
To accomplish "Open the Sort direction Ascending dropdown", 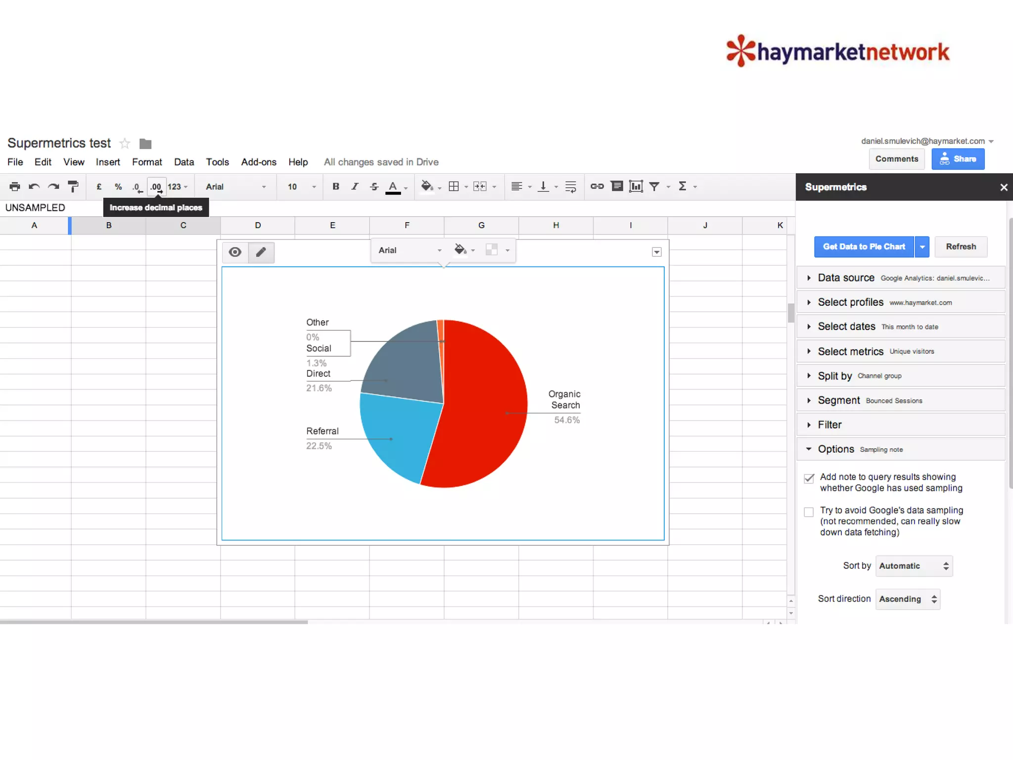I will [907, 599].
